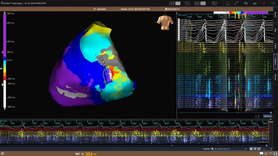
Task: Click the green mesh geometry icon
Action: click(246, 3)
